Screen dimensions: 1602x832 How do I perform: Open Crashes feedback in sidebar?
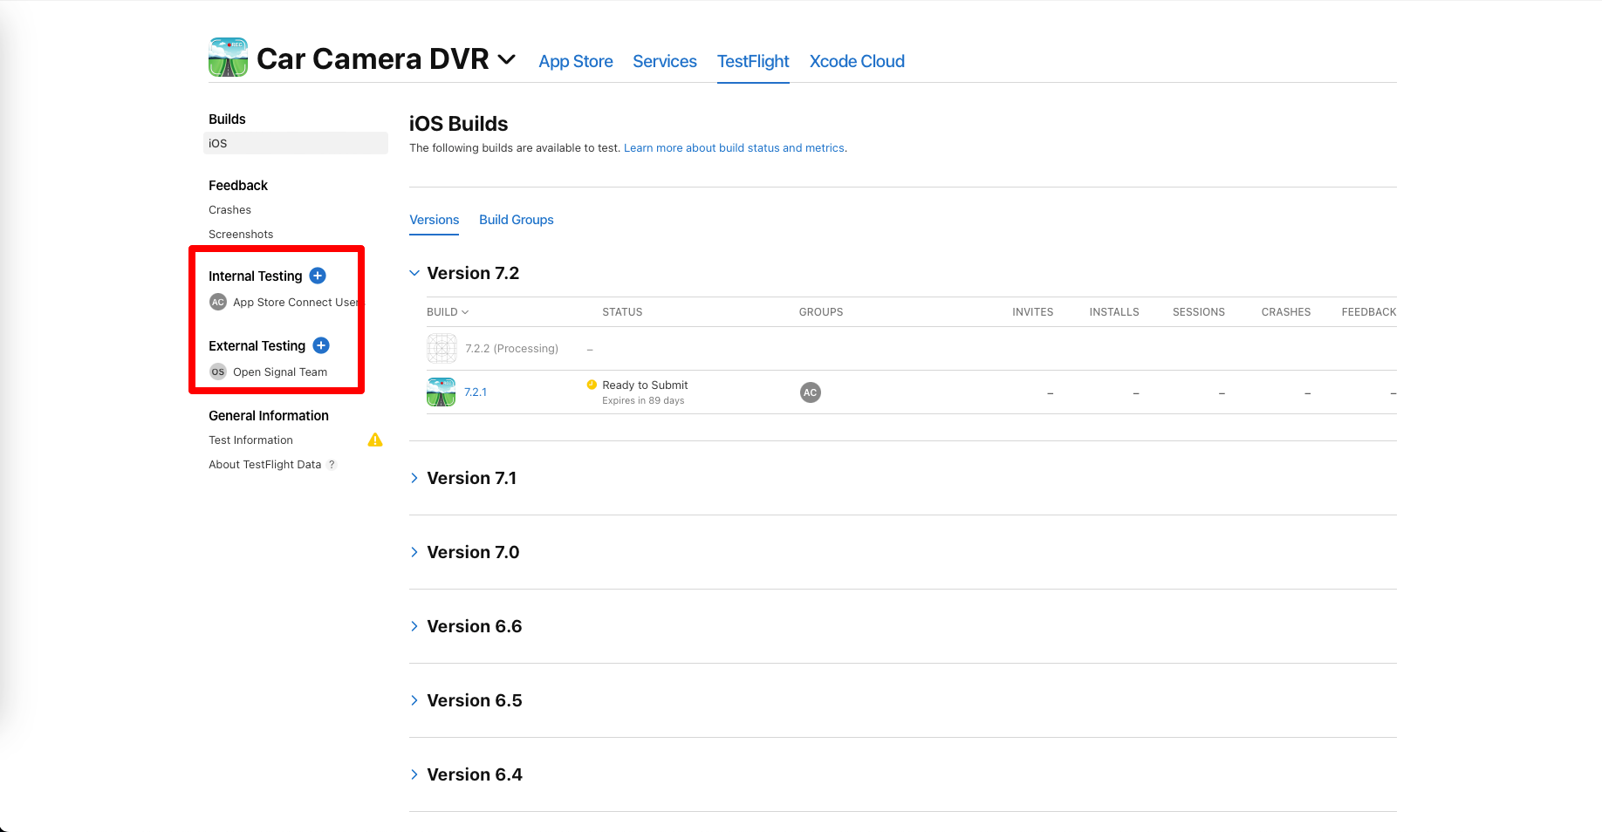pos(229,210)
